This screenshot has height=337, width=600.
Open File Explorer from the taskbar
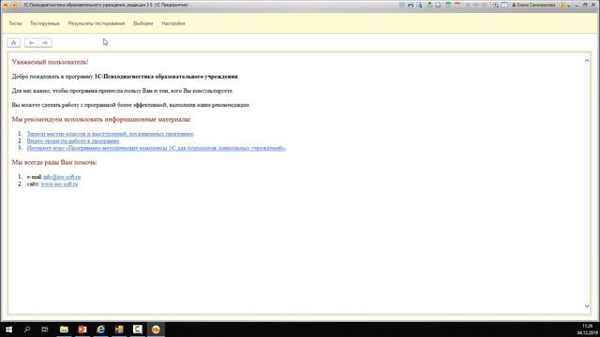[64, 330]
